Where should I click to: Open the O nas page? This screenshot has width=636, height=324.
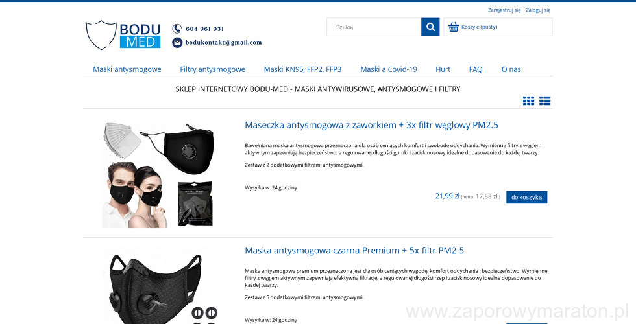(x=511, y=69)
